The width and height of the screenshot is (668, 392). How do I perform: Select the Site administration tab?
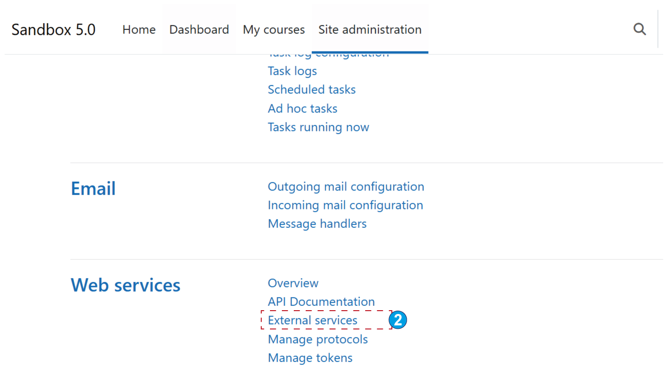(369, 29)
